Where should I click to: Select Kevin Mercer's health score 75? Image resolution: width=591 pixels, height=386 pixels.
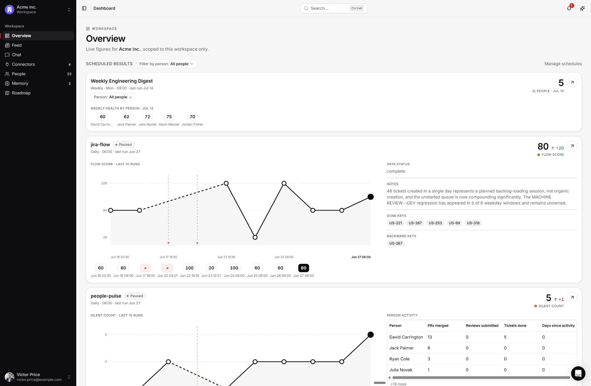pyautogui.click(x=169, y=117)
